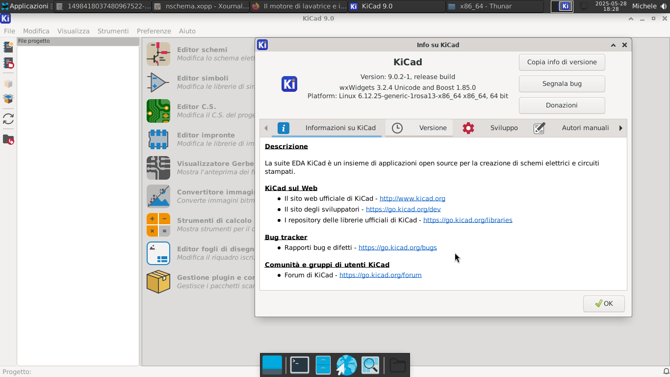Open the file manager drawer icon in the dock
The height and width of the screenshot is (377, 670).
point(323,365)
